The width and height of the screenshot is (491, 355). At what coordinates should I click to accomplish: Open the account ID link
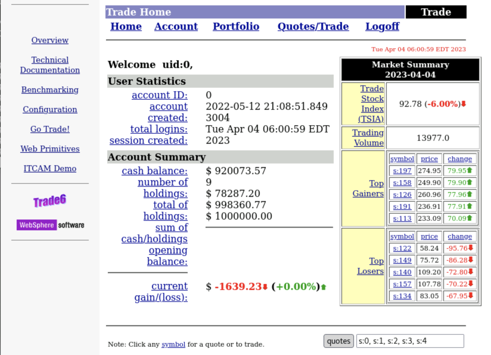coord(160,95)
